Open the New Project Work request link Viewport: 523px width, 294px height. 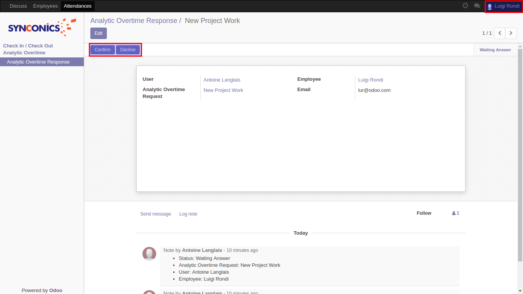tap(223, 90)
